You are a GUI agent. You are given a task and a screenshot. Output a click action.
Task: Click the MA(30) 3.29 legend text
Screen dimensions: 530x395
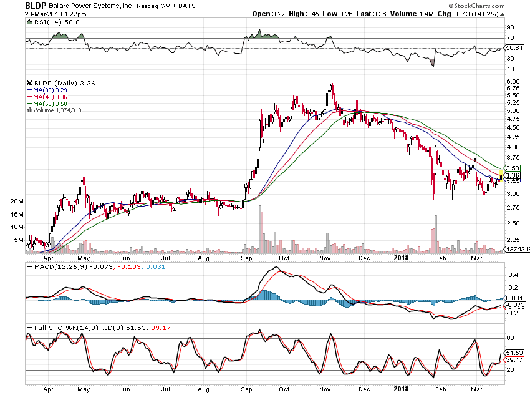point(50,90)
